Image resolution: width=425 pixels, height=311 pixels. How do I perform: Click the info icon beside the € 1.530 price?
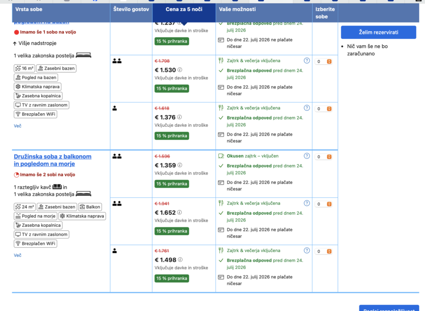pos(180,70)
